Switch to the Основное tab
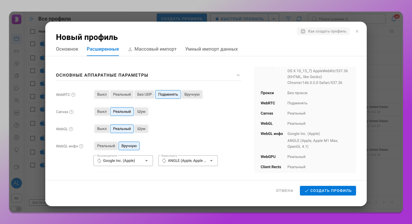 pos(67,49)
